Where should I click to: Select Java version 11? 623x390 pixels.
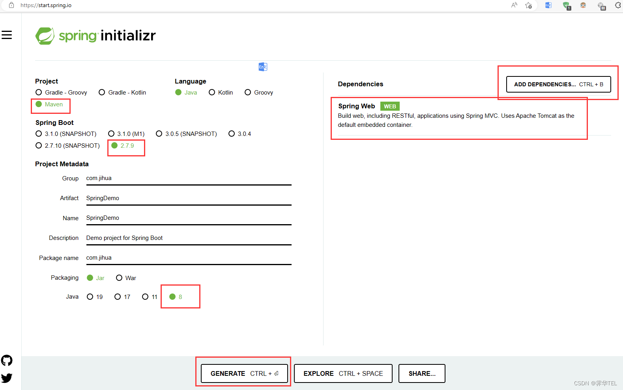coord(150,297)
